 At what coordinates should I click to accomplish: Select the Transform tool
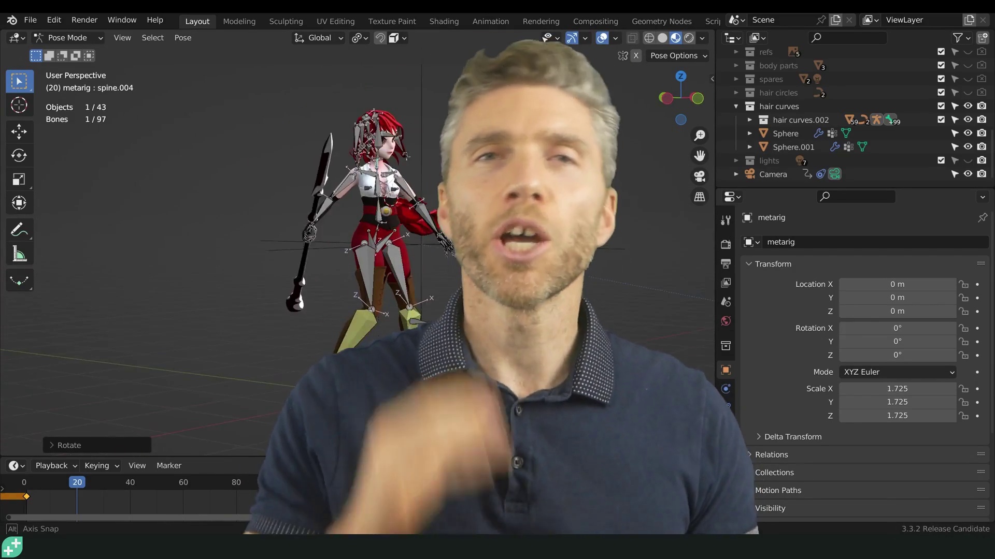19,203
